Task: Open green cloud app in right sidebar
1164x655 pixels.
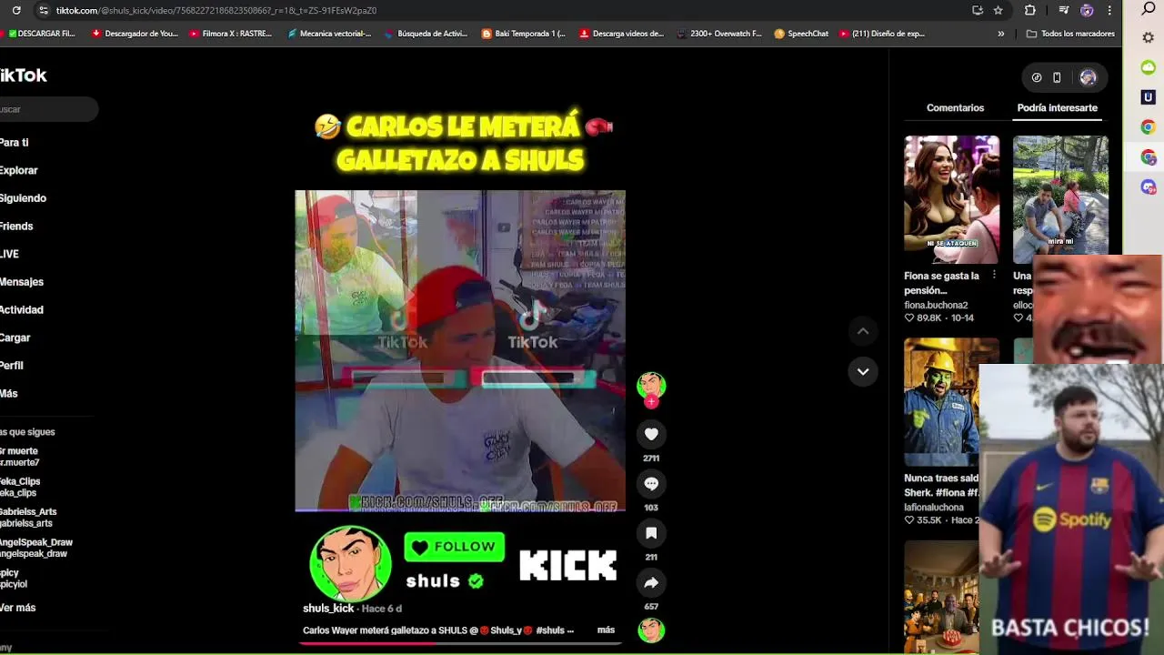Action: pyautogui.click(x=1149, y=67)
